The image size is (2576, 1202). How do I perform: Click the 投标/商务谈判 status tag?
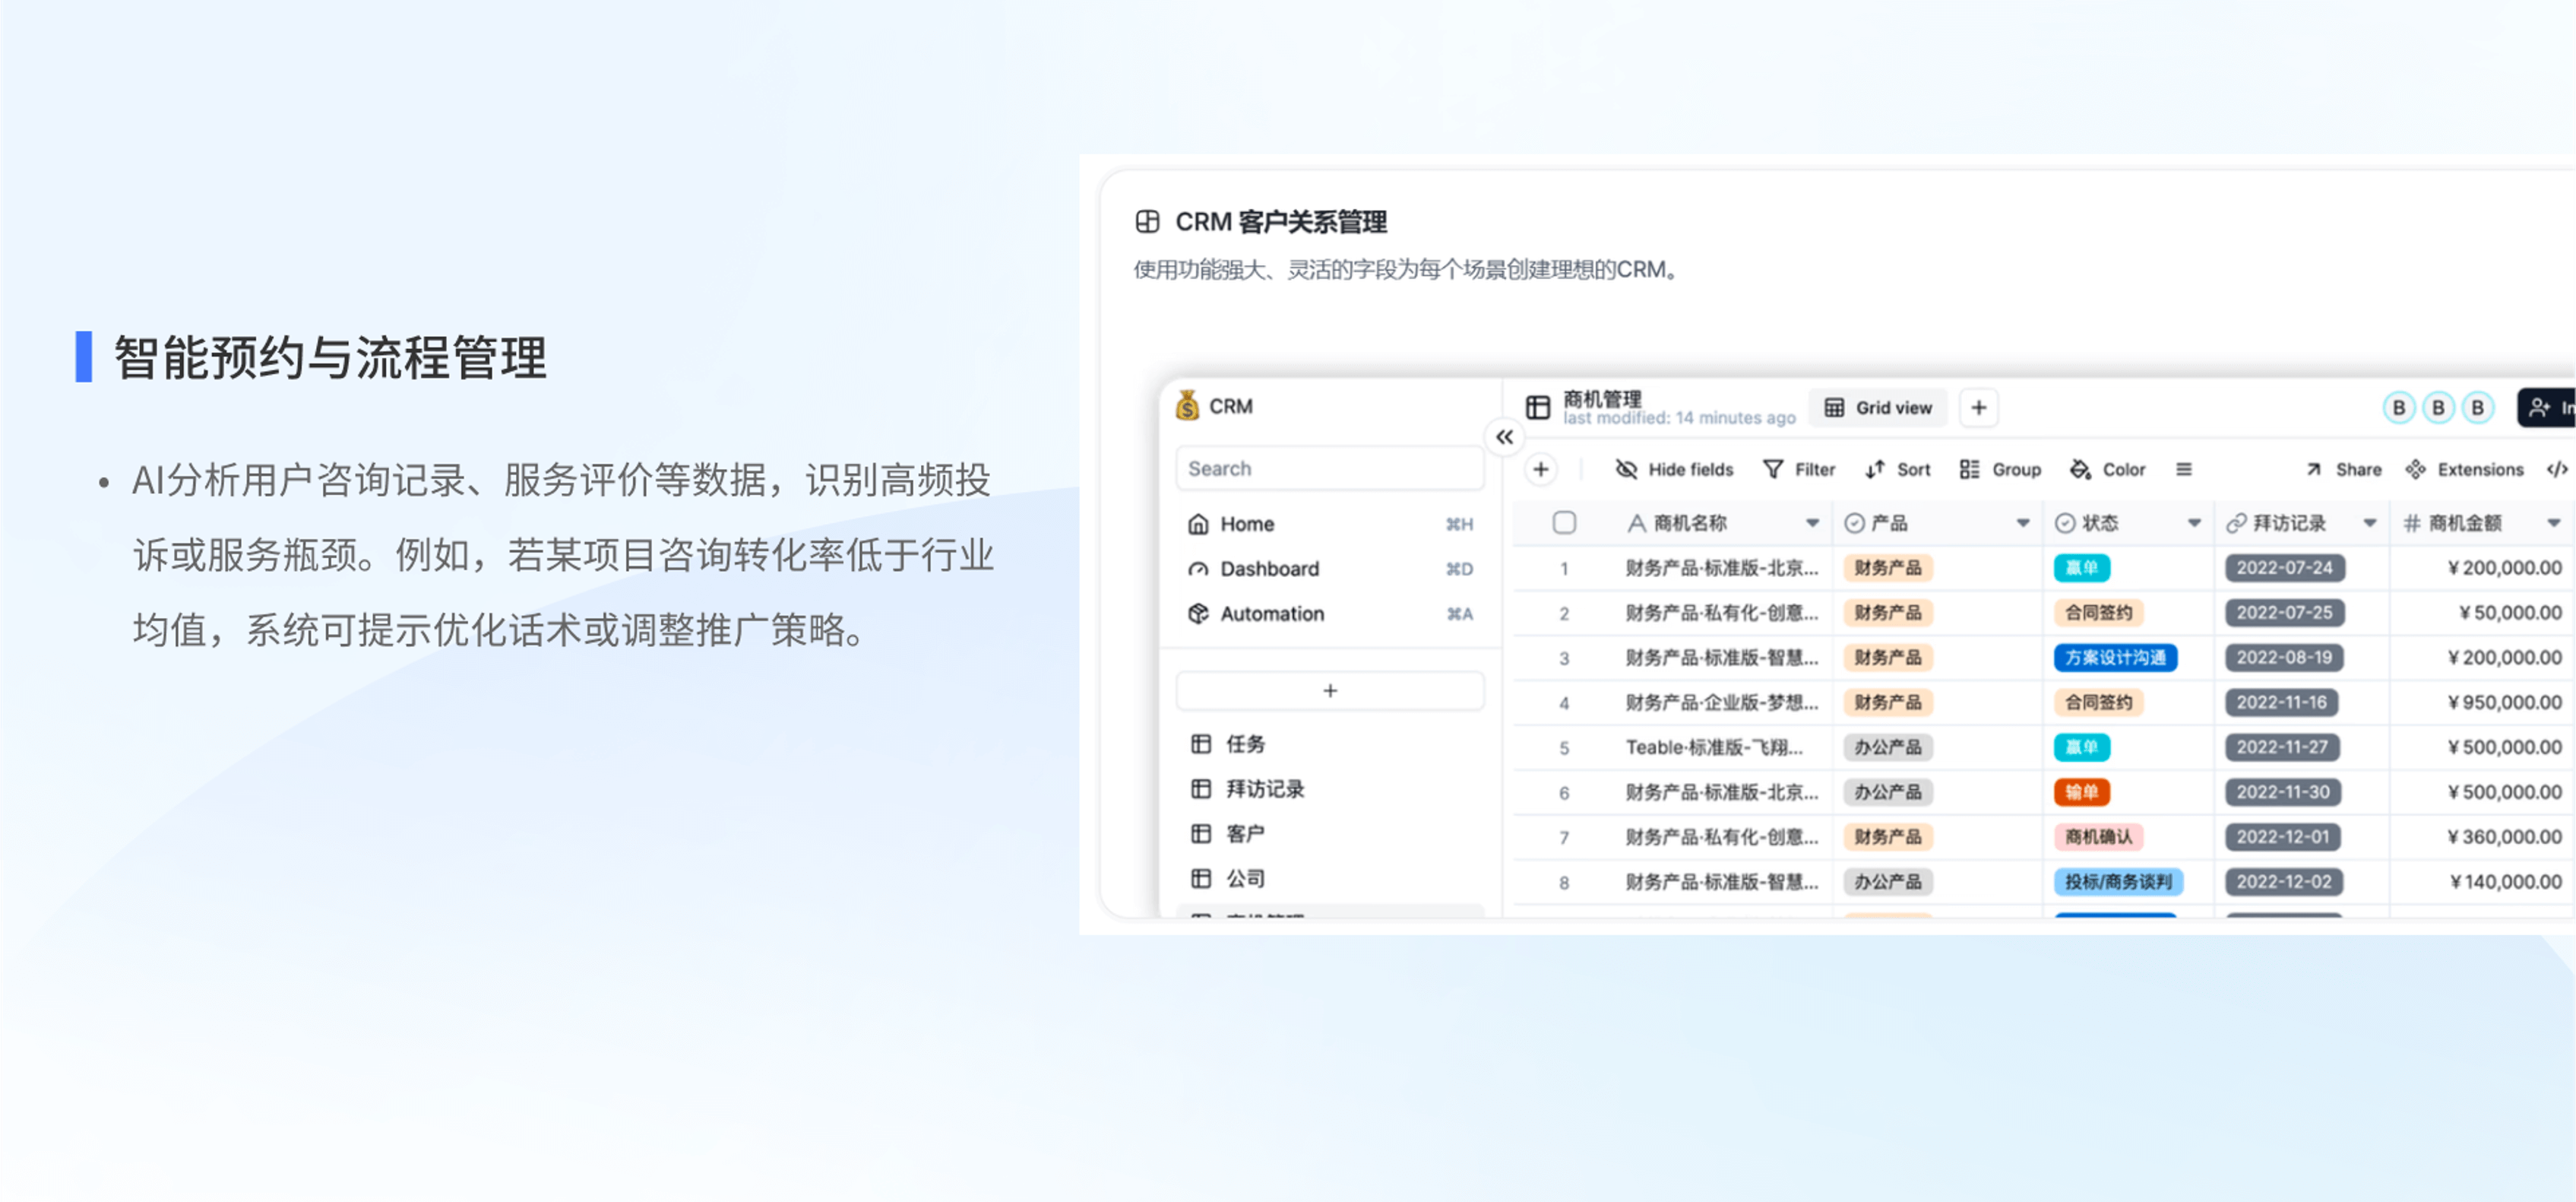pyautogui.click(x=2118, y=883)
